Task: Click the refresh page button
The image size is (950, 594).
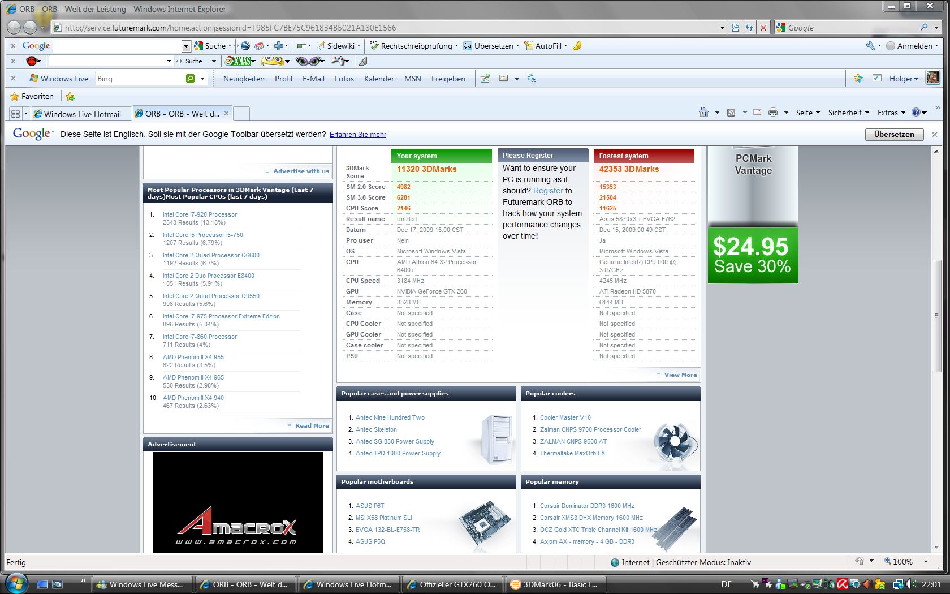Action: 749,27
